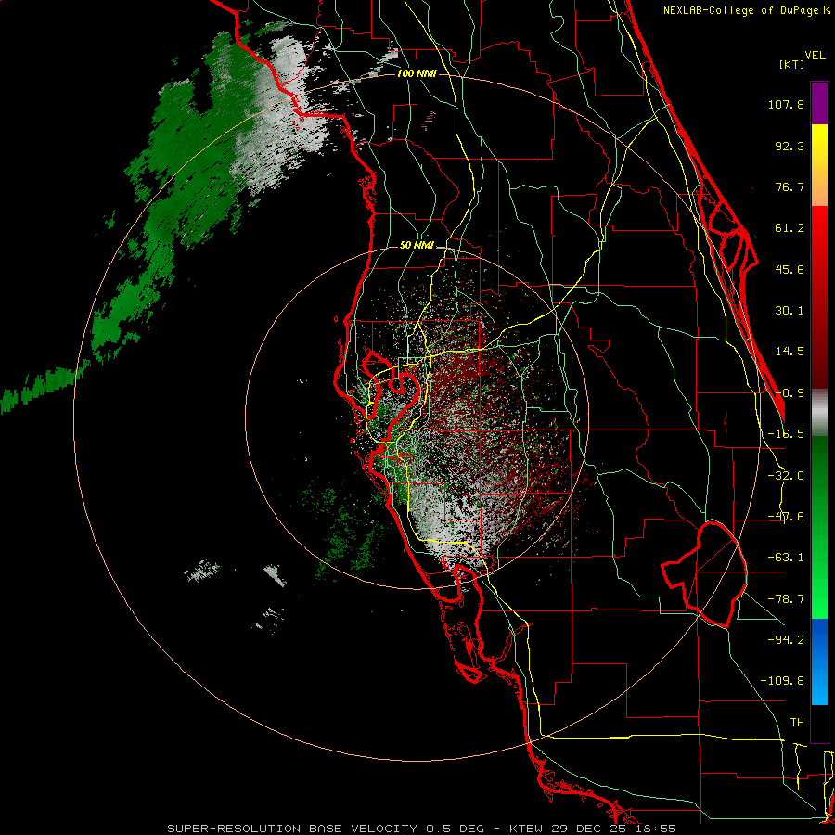Click the gray near-zero color bar segment
The width and height of the screenshot is (835, 835).
pyautogui.click(x=819, y=413)
